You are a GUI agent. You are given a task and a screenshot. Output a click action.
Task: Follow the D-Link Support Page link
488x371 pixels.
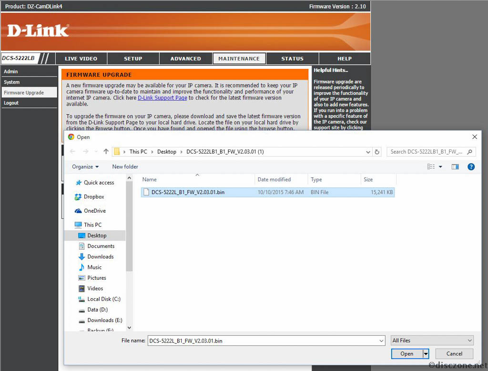click(163, 98)
